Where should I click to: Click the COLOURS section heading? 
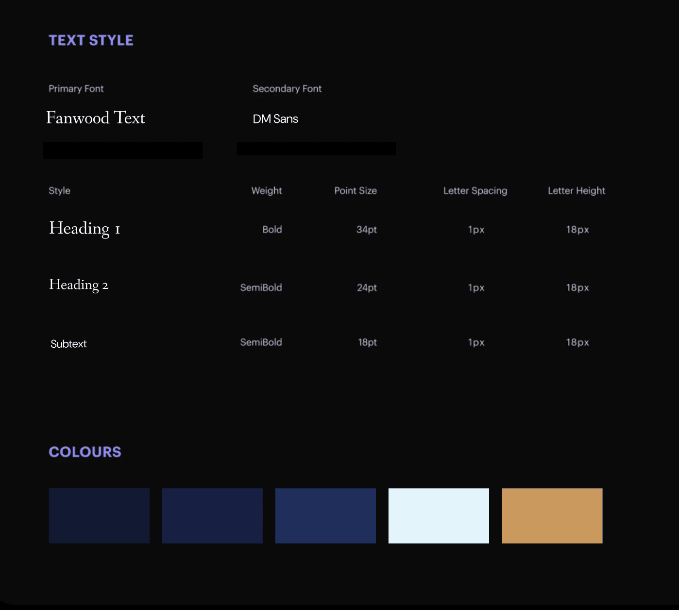85,452
